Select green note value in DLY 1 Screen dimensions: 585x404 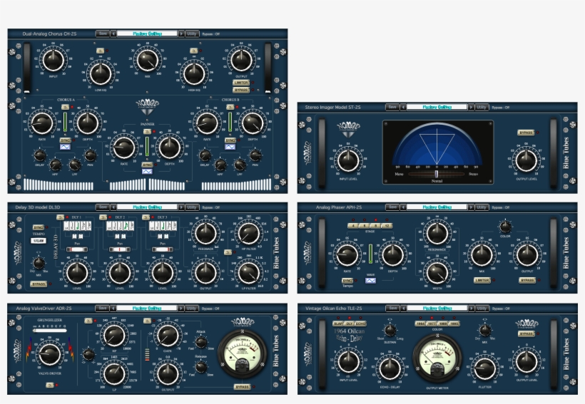pos(78,226)
